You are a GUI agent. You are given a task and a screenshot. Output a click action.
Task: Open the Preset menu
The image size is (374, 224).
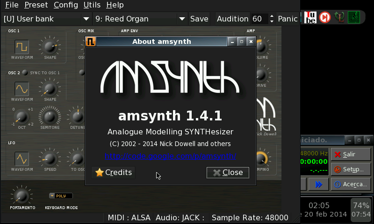click(36, 5)
